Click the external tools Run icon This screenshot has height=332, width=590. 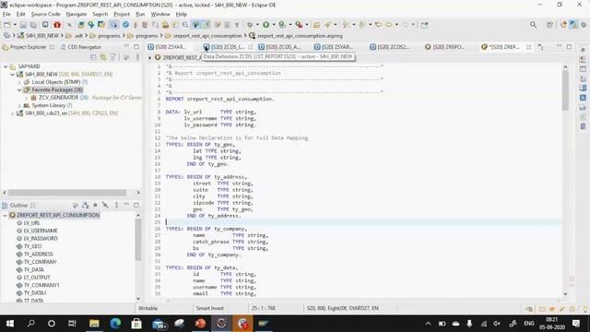pos(299,25)
